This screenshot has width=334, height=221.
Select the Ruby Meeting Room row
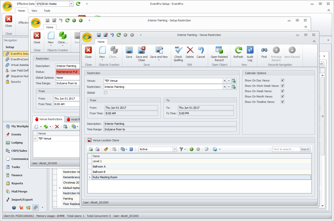[x=201, y=177]
